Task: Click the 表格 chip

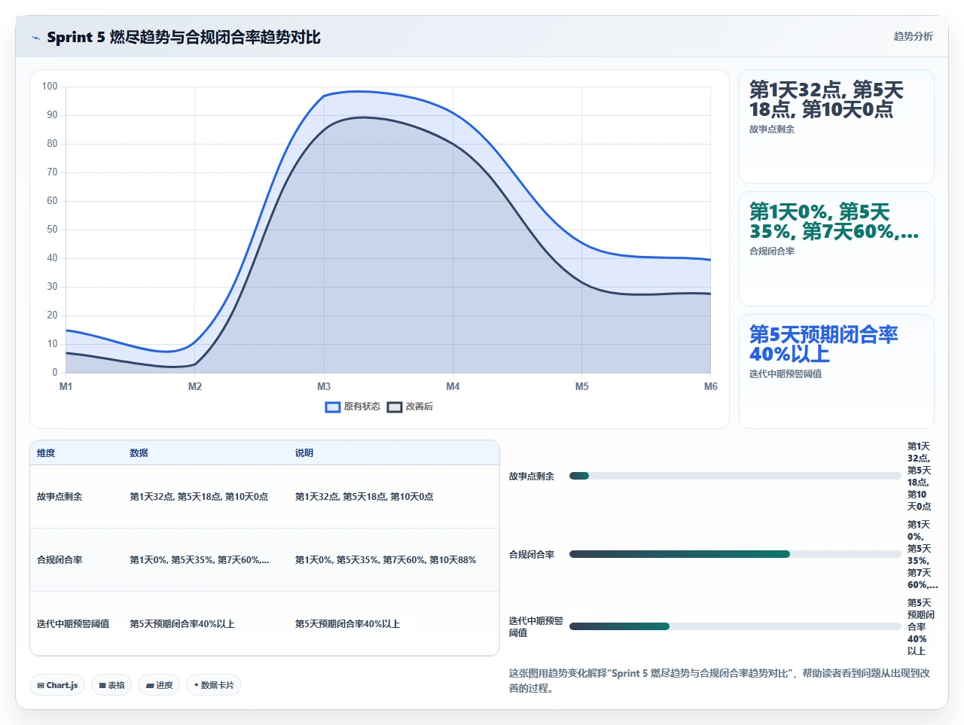Action: tap(111, 685)
